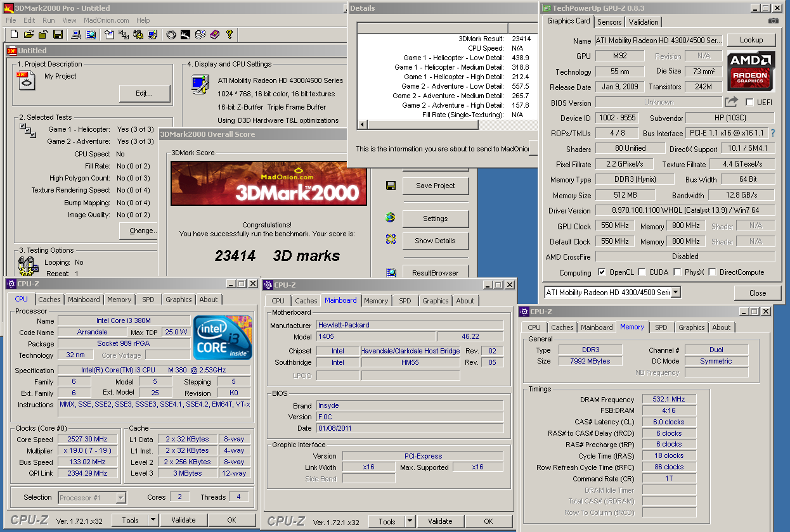Click the Intel Core i3 380M Name field
This screenshot has width=790, height=532.
[124, 321]
